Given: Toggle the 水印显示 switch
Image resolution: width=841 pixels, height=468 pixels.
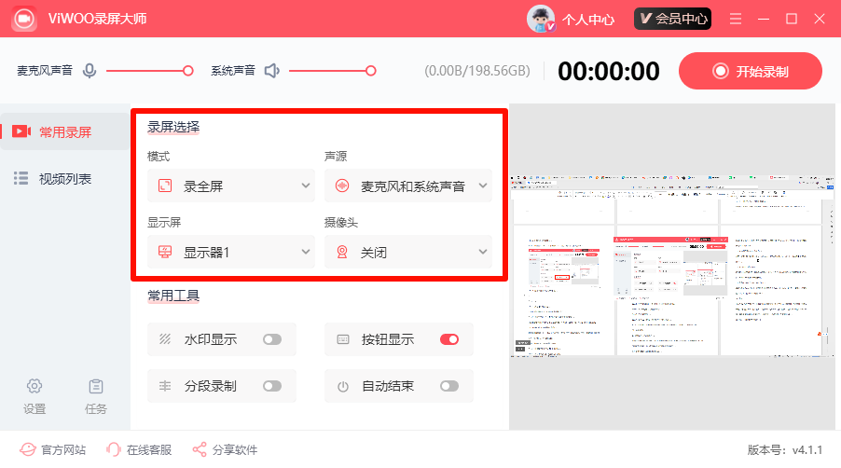Looking at the screenshot, I should (x=272, y=339).
